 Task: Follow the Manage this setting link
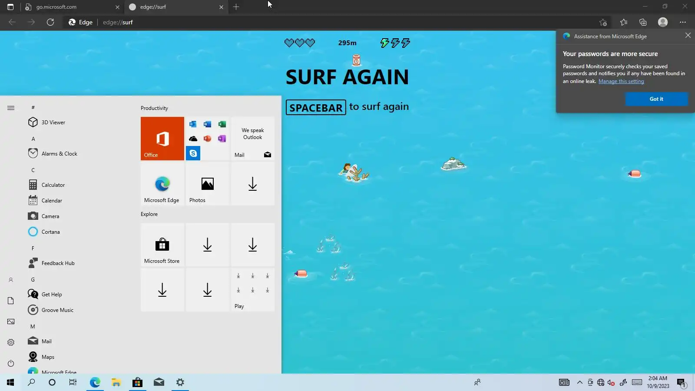621,81
